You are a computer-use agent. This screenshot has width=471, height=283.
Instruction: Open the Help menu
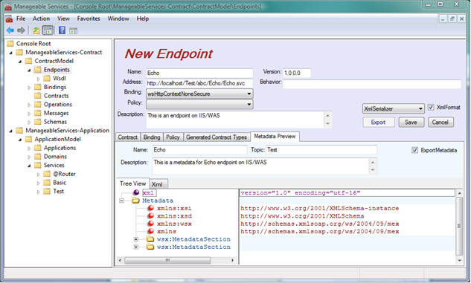[142, 19]
